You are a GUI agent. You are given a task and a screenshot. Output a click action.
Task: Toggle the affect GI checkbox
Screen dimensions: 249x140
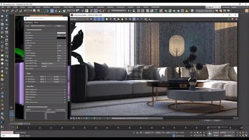(65, 100)
